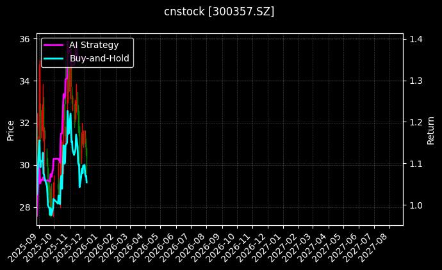
Task: Click the 1.3 return tick label
Action: click(x=416, y=81)
